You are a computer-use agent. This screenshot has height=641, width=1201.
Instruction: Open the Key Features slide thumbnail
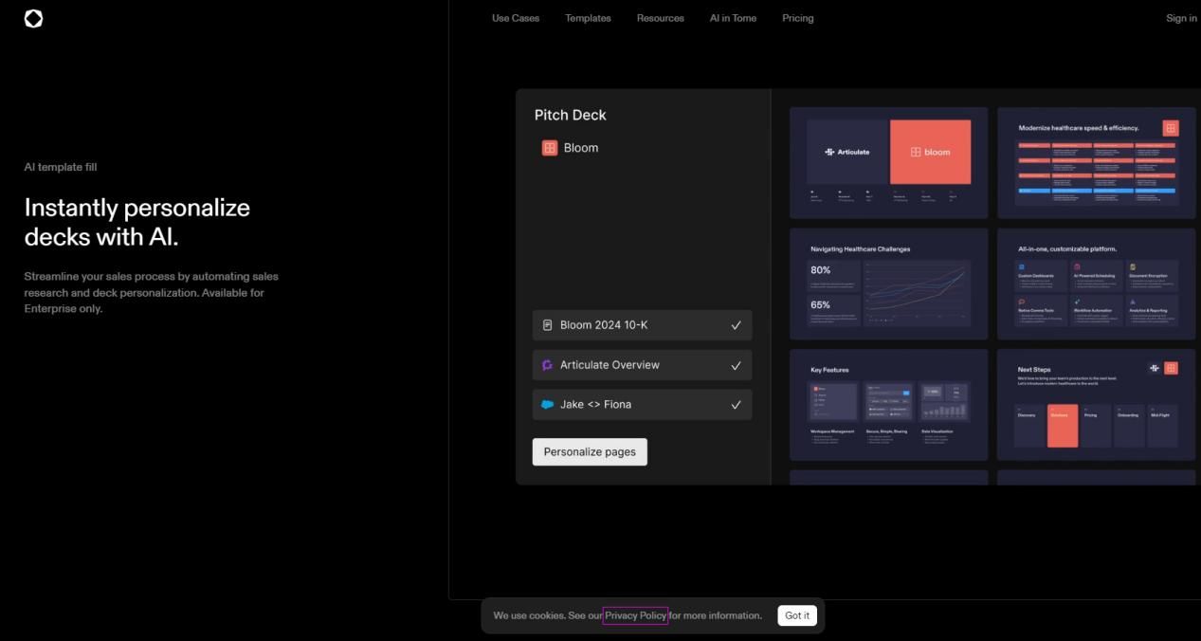click(x=888, y=405)
